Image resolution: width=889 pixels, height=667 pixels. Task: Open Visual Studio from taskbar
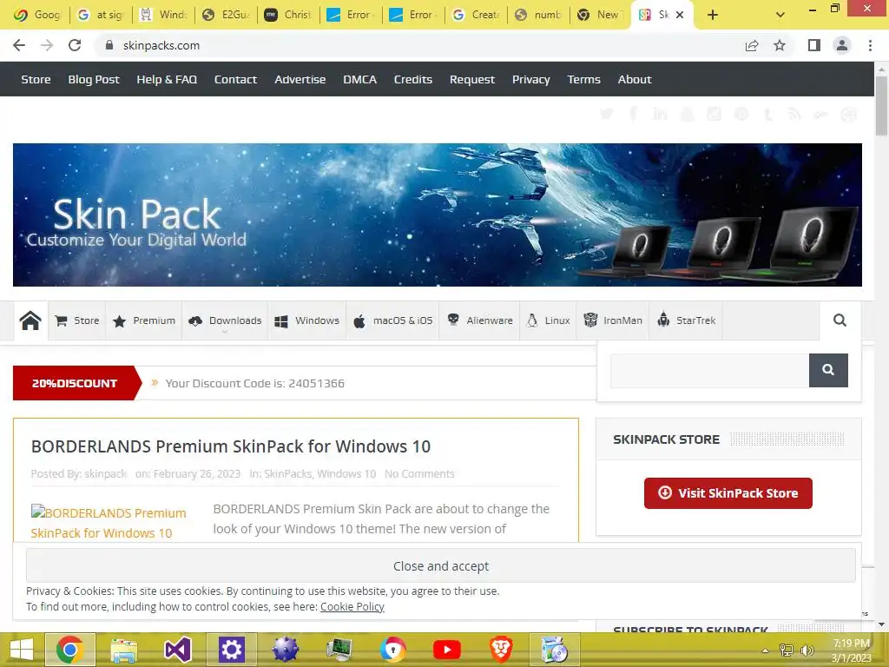coord(177,650)
